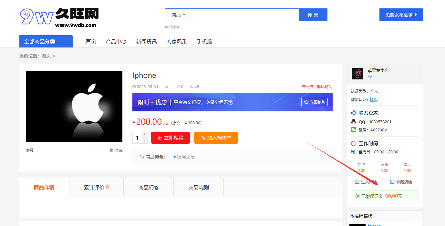445x226 pixels.
Task: Click the red 立即购买 button
Action: (170, 138)
